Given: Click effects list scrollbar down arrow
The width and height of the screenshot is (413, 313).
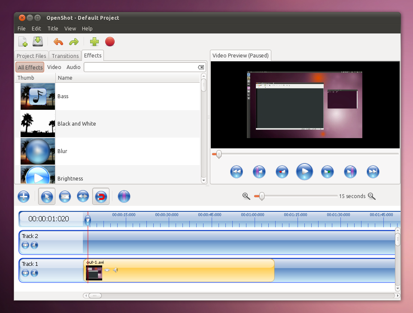Looking at the screenshot, I should [203, 181].
